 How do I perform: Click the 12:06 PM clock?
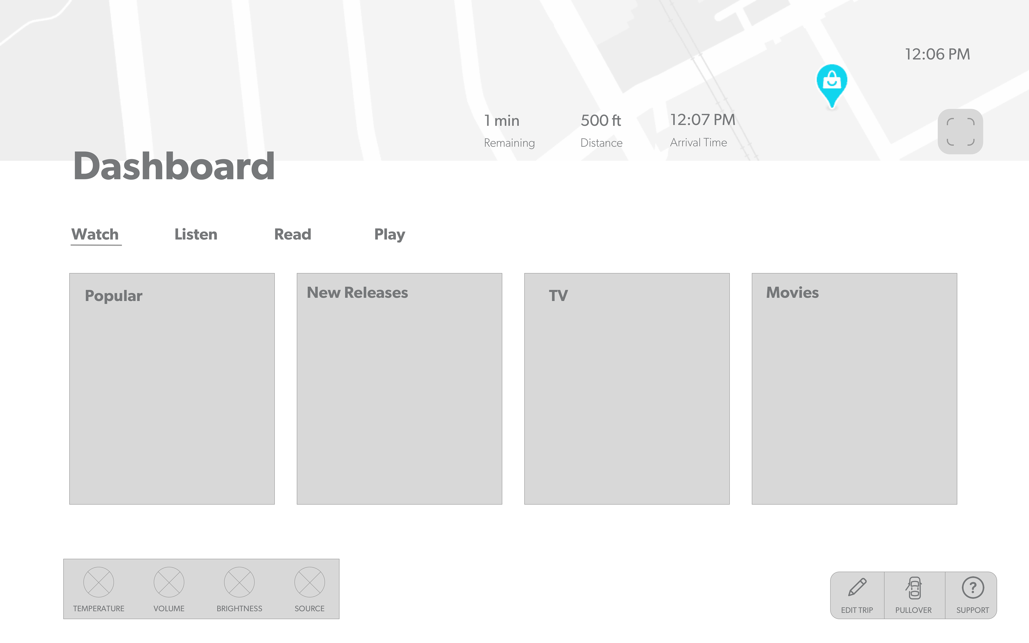tap(938, 54)
